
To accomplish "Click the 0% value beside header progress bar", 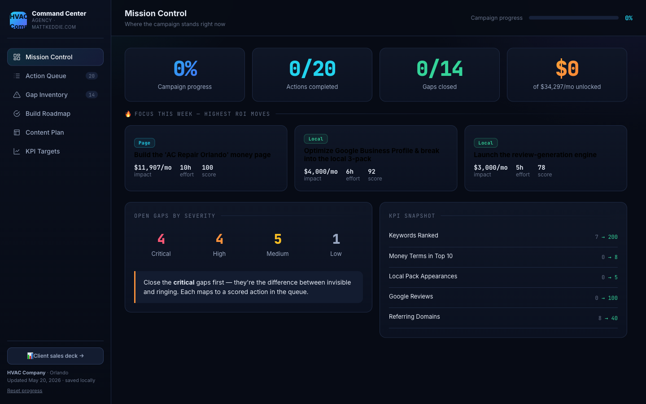I will 629,18.
